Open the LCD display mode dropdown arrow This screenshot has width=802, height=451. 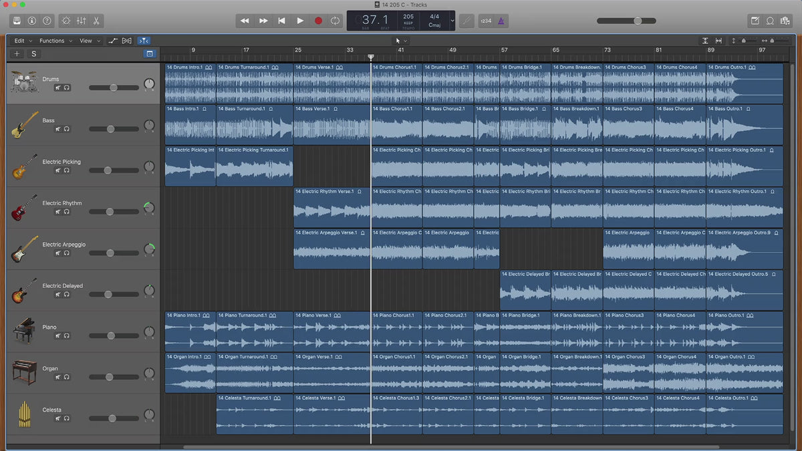(x=452, y=21)
